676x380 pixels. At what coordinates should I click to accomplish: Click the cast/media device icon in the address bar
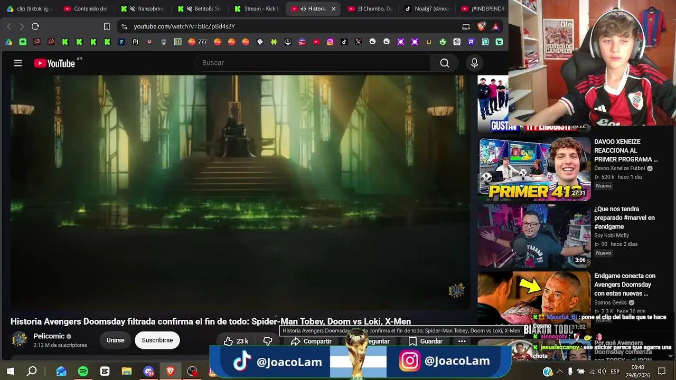[466, 26]
